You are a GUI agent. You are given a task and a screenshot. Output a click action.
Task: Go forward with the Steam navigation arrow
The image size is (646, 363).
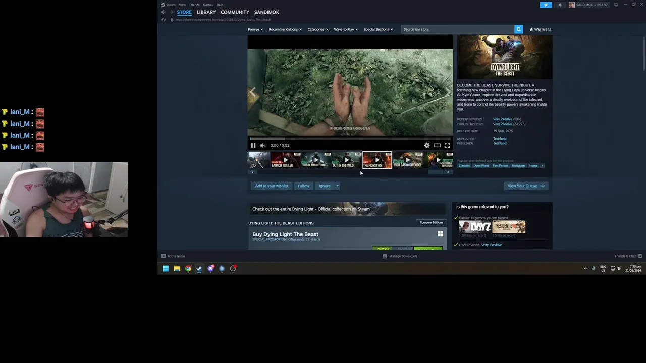(x=171, y=12)
